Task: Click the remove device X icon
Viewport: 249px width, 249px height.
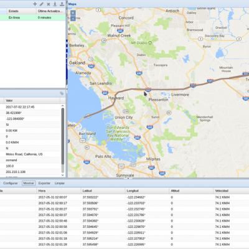Action: 49,4
